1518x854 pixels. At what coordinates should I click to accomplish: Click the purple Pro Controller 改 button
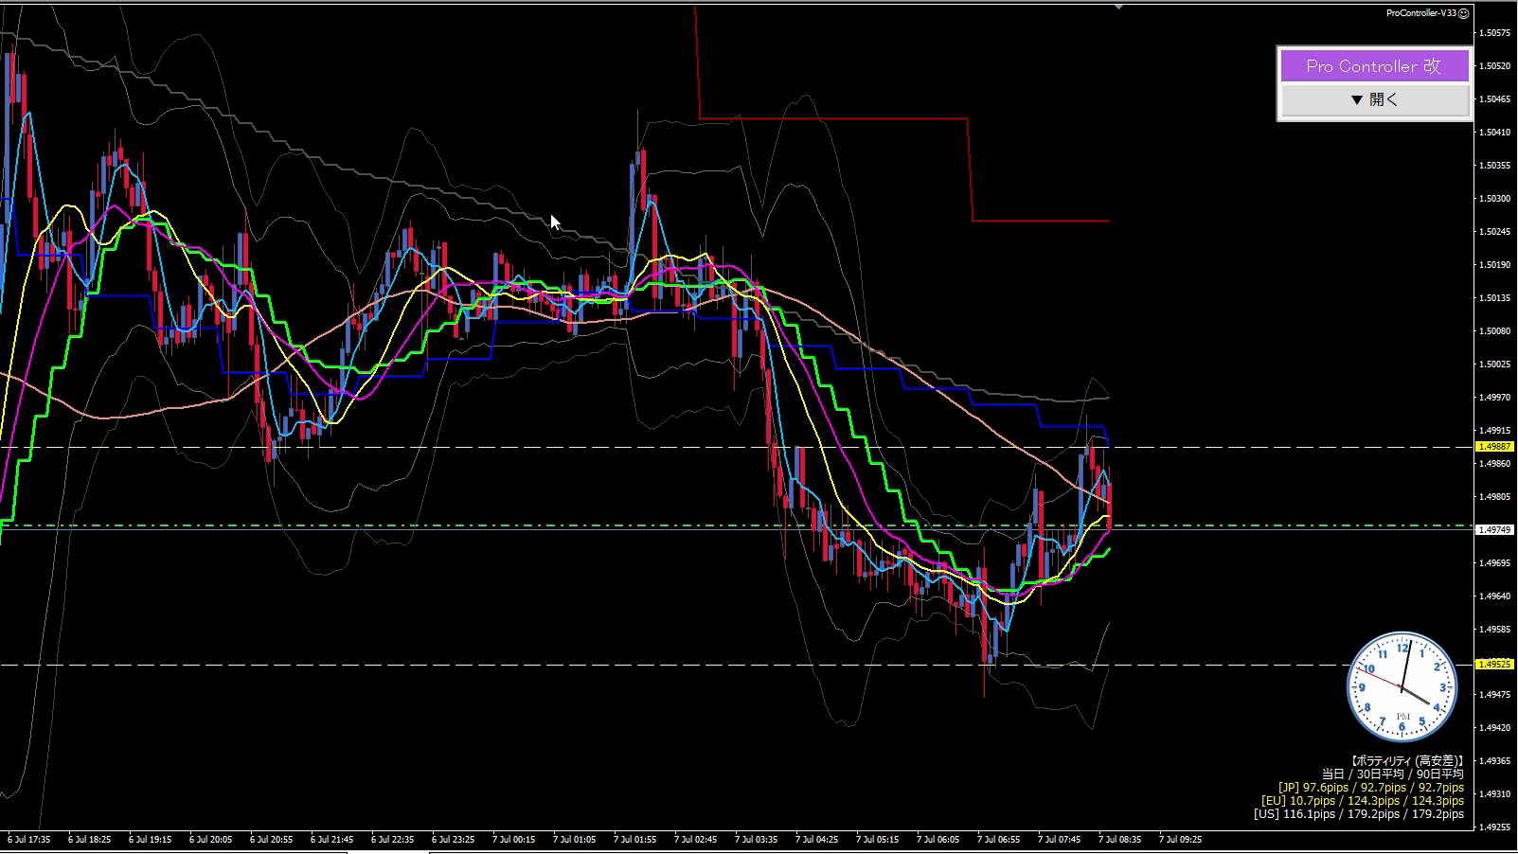tap(1374, 66)
